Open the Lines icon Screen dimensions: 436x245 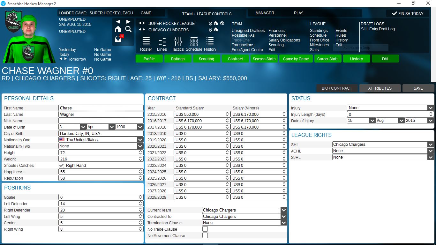[x=162, y=42]
